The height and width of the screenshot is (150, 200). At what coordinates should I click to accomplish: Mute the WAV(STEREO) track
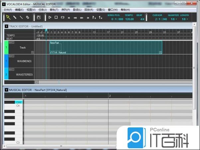(10, 70)
